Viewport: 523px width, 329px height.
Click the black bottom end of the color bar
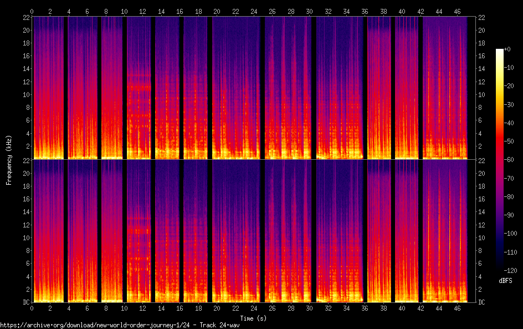[x=500, y=267]
